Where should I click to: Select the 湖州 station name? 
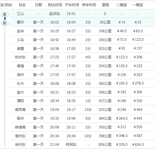point(20,75)
